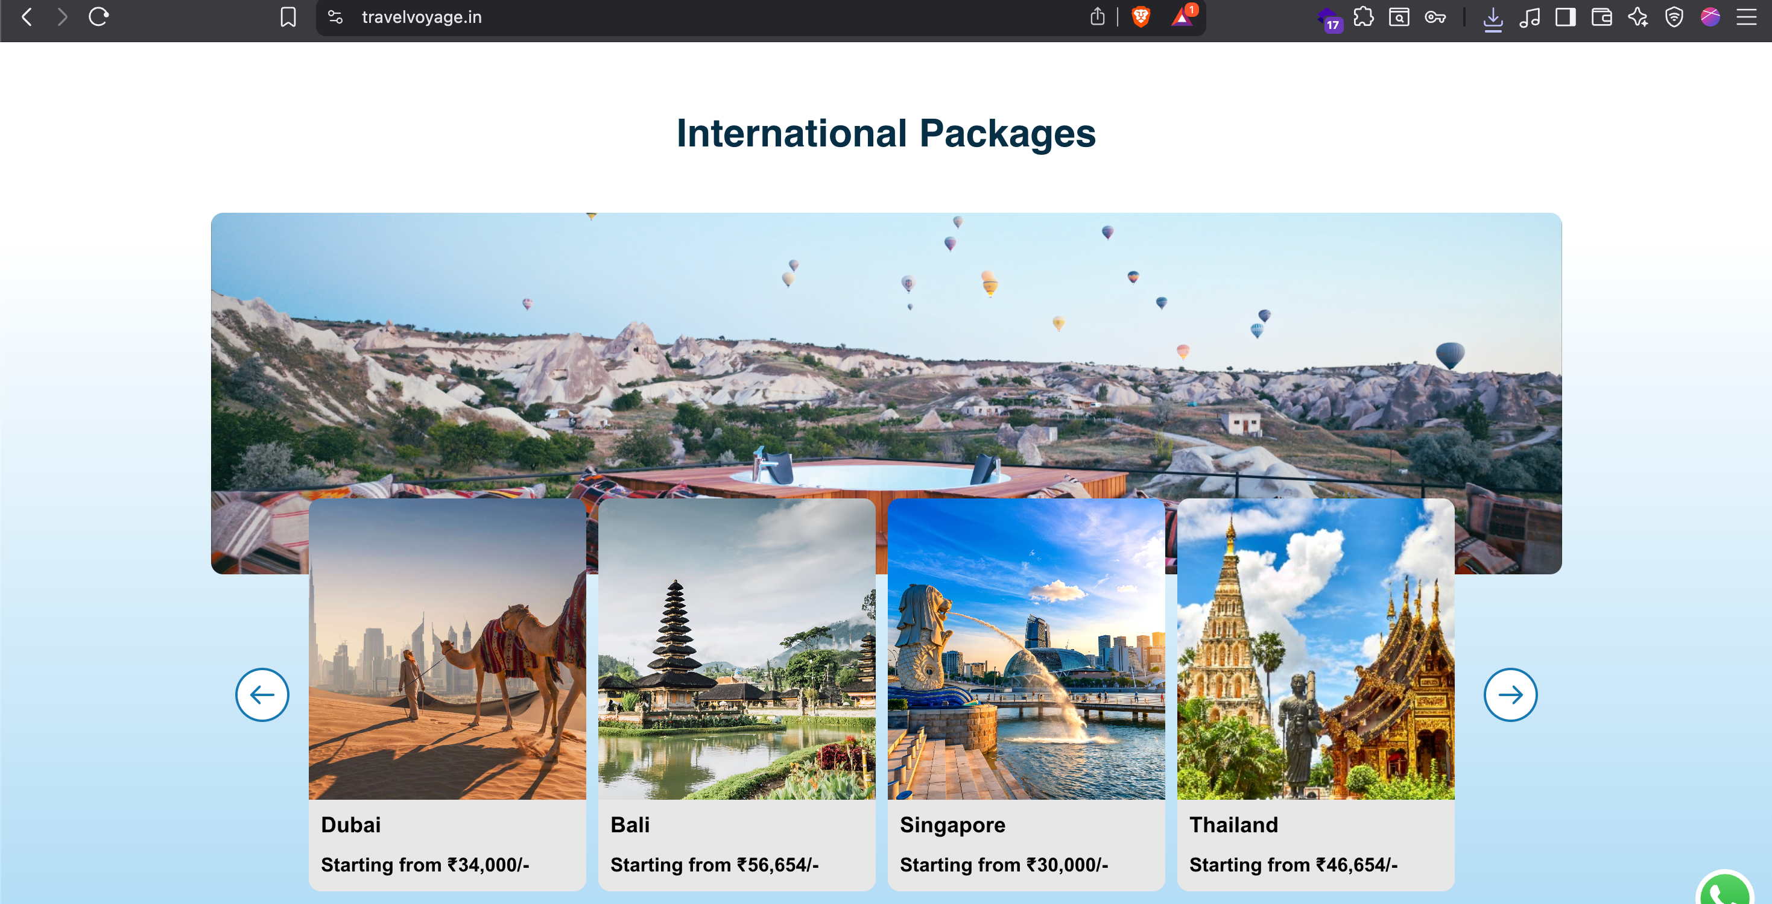Viewport: 1772px width, 904px height.
Task: Click the share page icon
Action: (1097, 17)
